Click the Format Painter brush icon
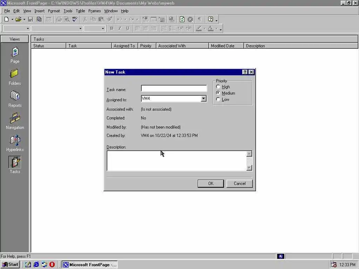Image resolution: width=359 pixels, height=269 pixels. pos(109,20)
